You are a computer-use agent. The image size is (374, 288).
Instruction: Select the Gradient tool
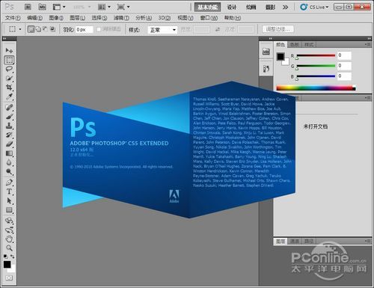click(9, 153)
